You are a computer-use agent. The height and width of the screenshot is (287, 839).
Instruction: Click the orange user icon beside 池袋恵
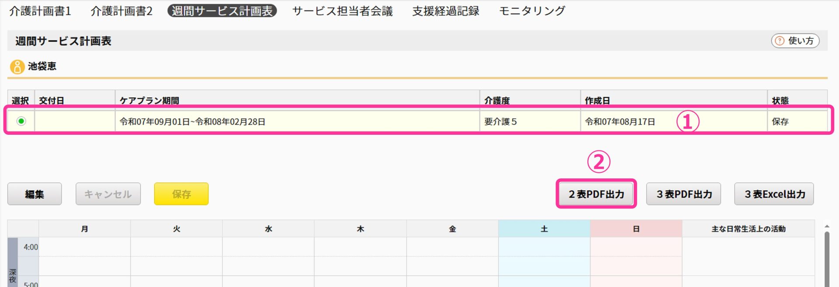tap(17, 67)
